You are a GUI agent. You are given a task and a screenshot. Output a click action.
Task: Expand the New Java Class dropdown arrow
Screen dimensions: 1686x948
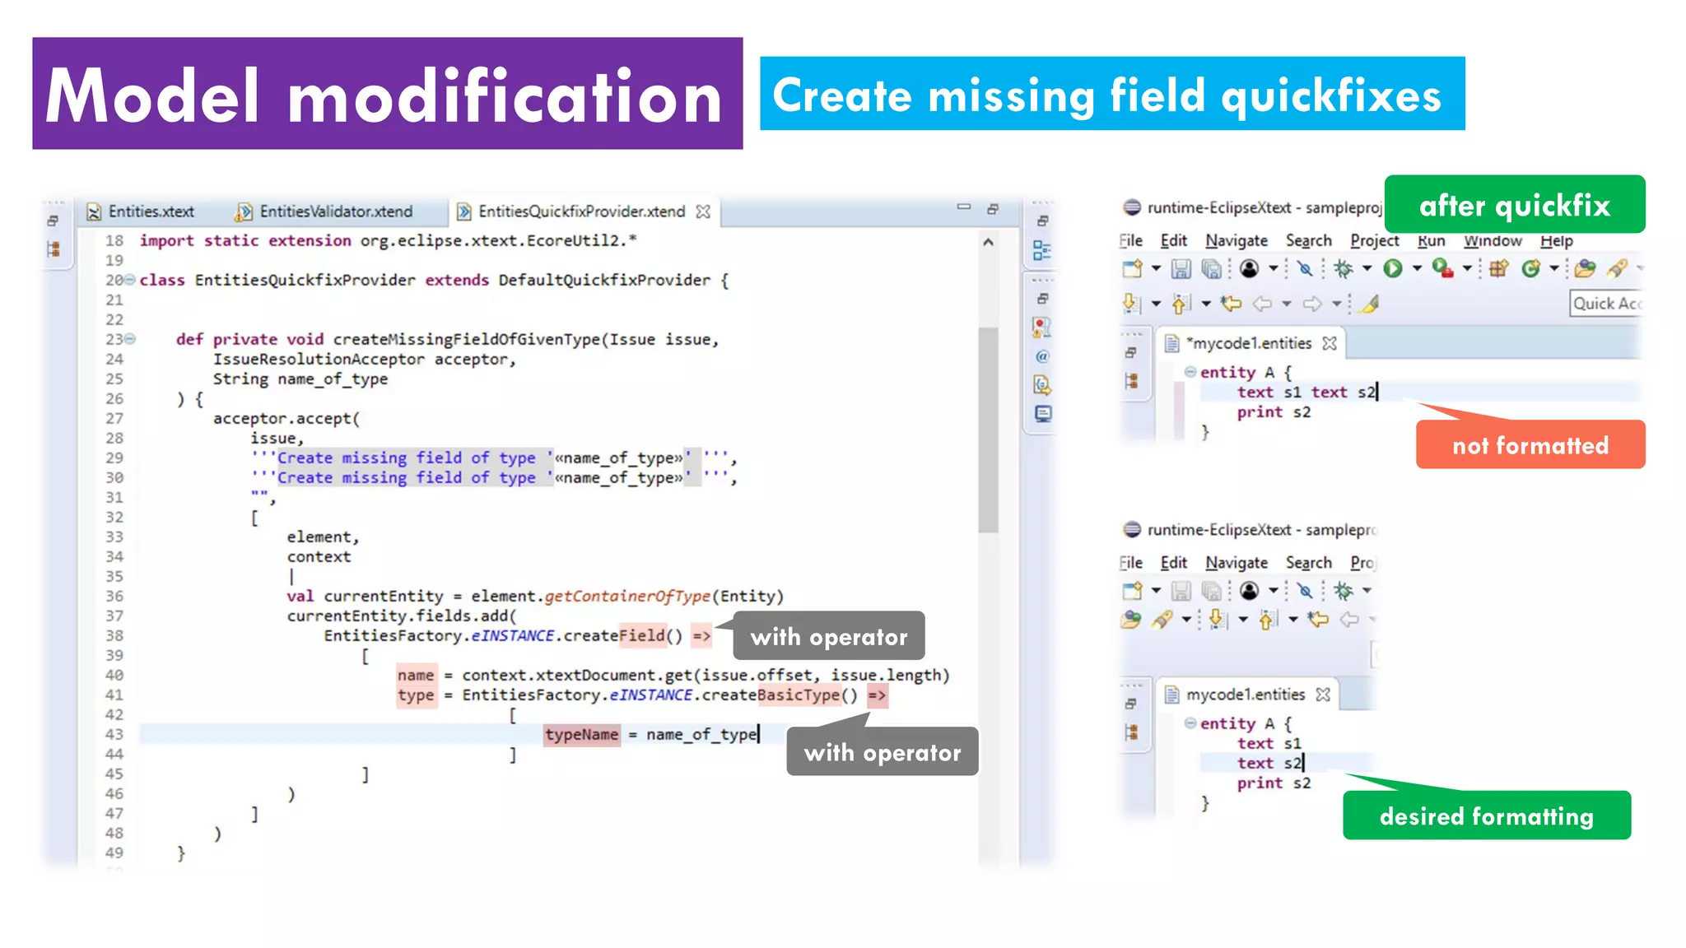pos(1554,268)
